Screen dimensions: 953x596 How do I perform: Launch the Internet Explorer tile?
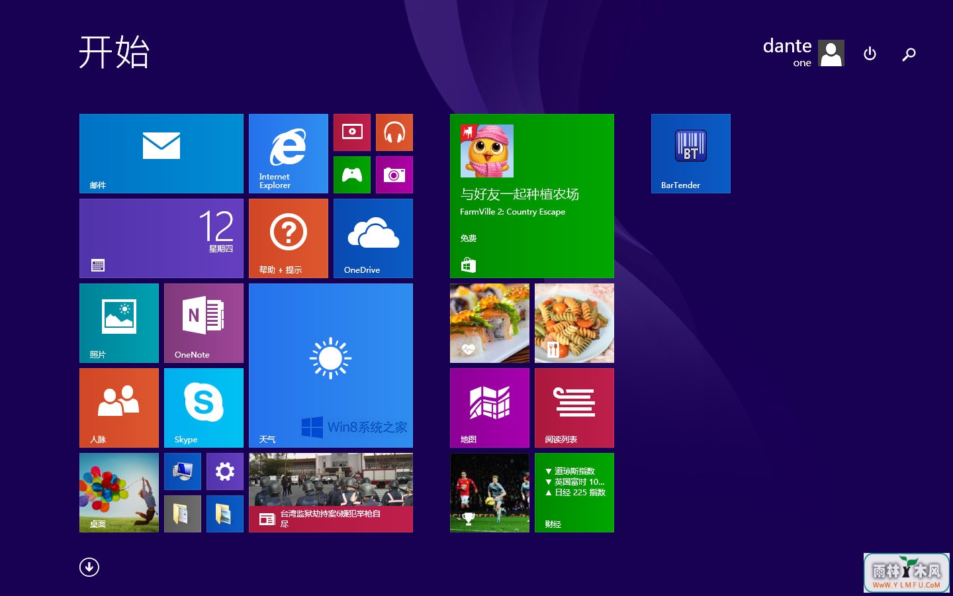289,154
